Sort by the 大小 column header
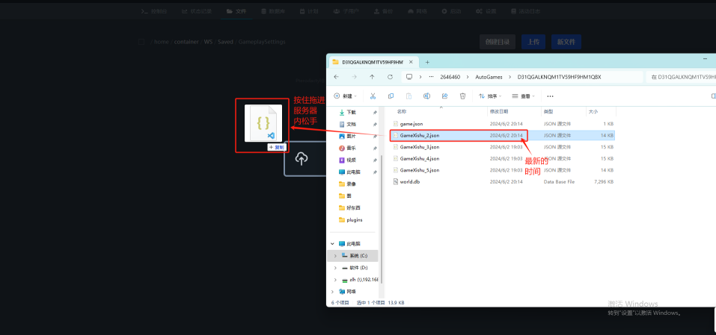 593,111
